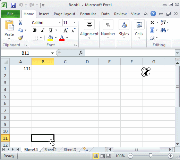Click the Paste button
The height and width of the screenshot is (160, 180).
(9, 30)
